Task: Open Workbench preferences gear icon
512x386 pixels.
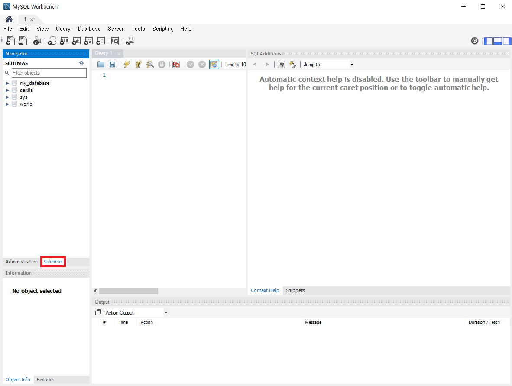Action: (475, 41)
